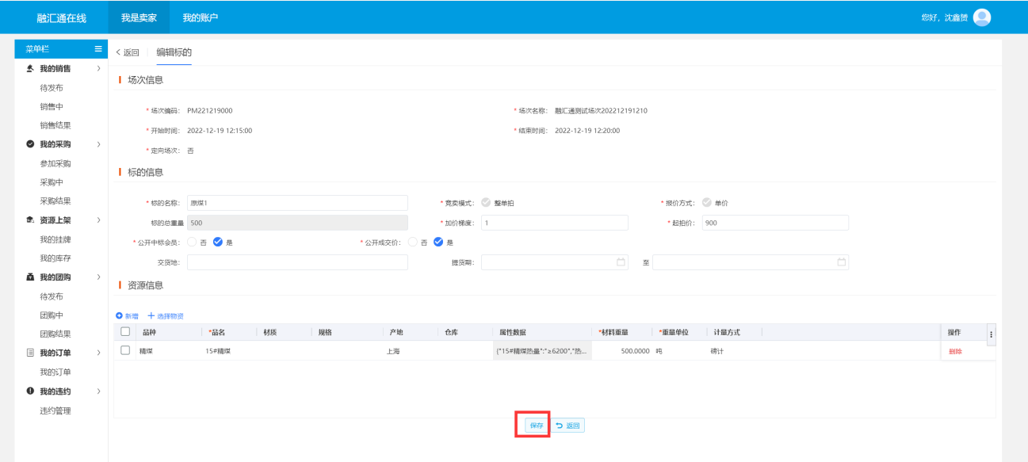Click the 资源上架 section icon

30,220
